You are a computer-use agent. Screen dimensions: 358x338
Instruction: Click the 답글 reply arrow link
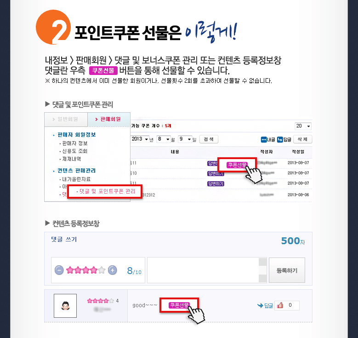pyautogui.click(x=265, y=305)
